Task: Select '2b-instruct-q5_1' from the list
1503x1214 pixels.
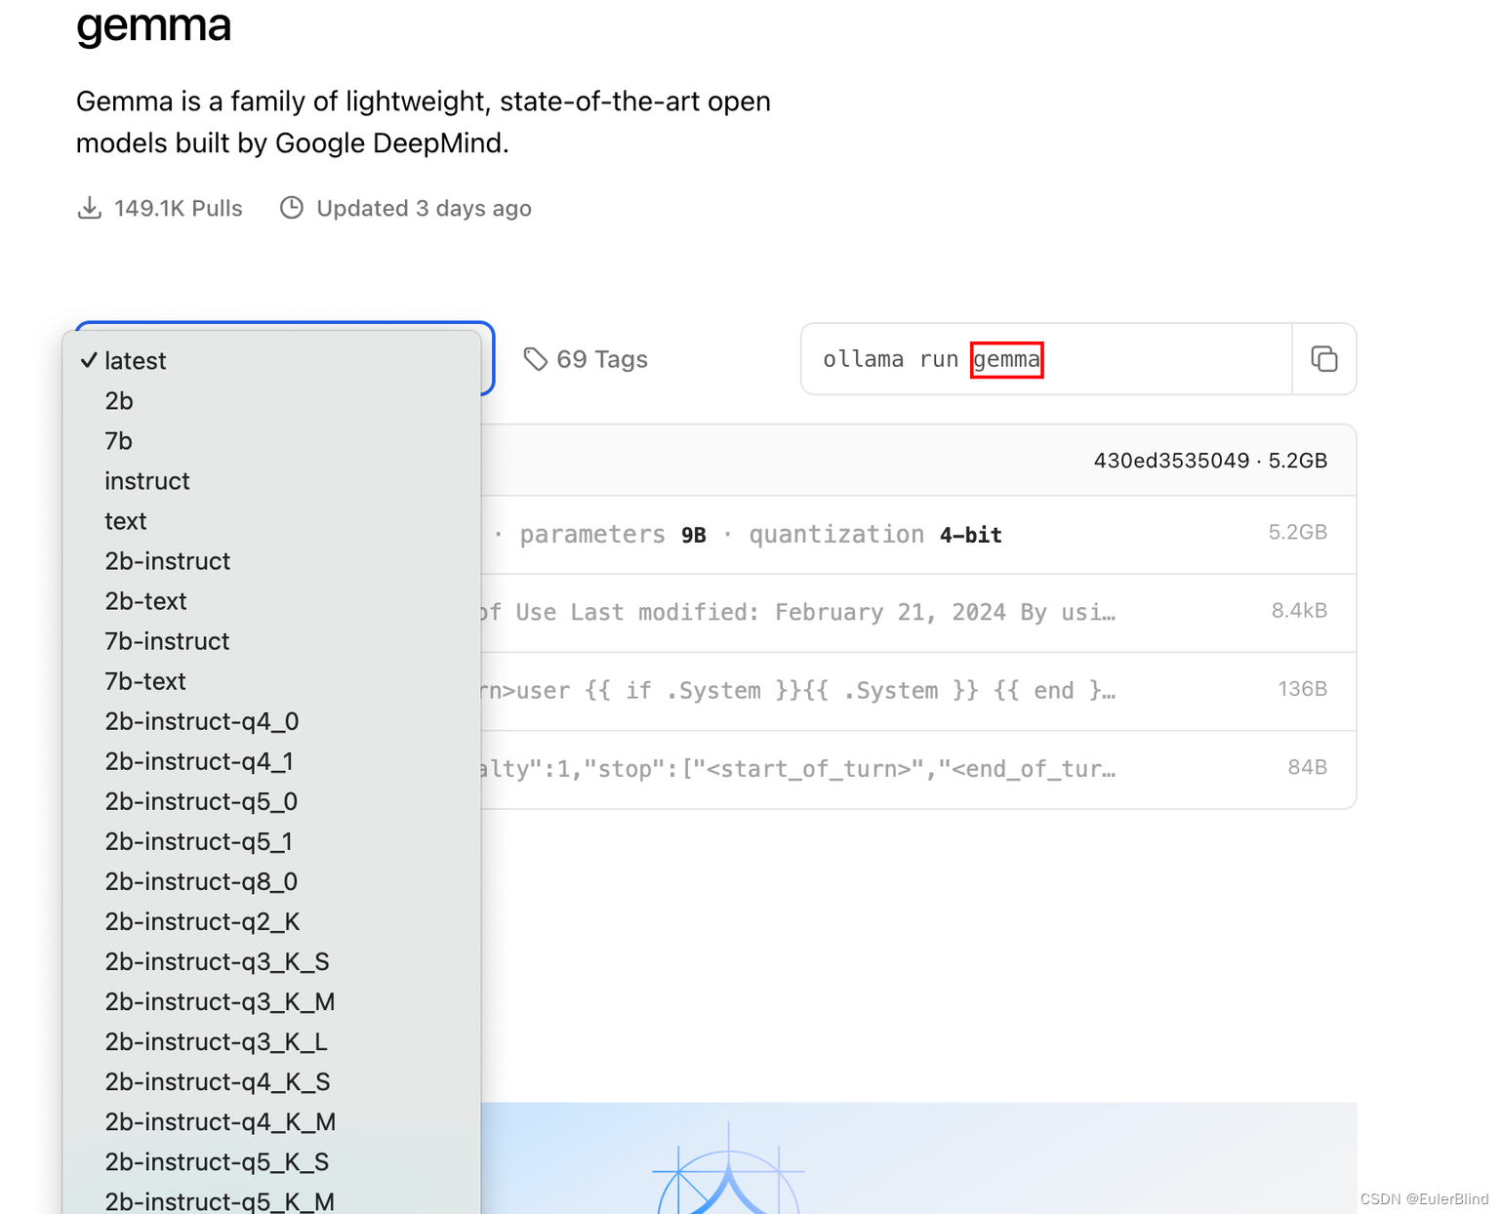Action: click(271, 840)
